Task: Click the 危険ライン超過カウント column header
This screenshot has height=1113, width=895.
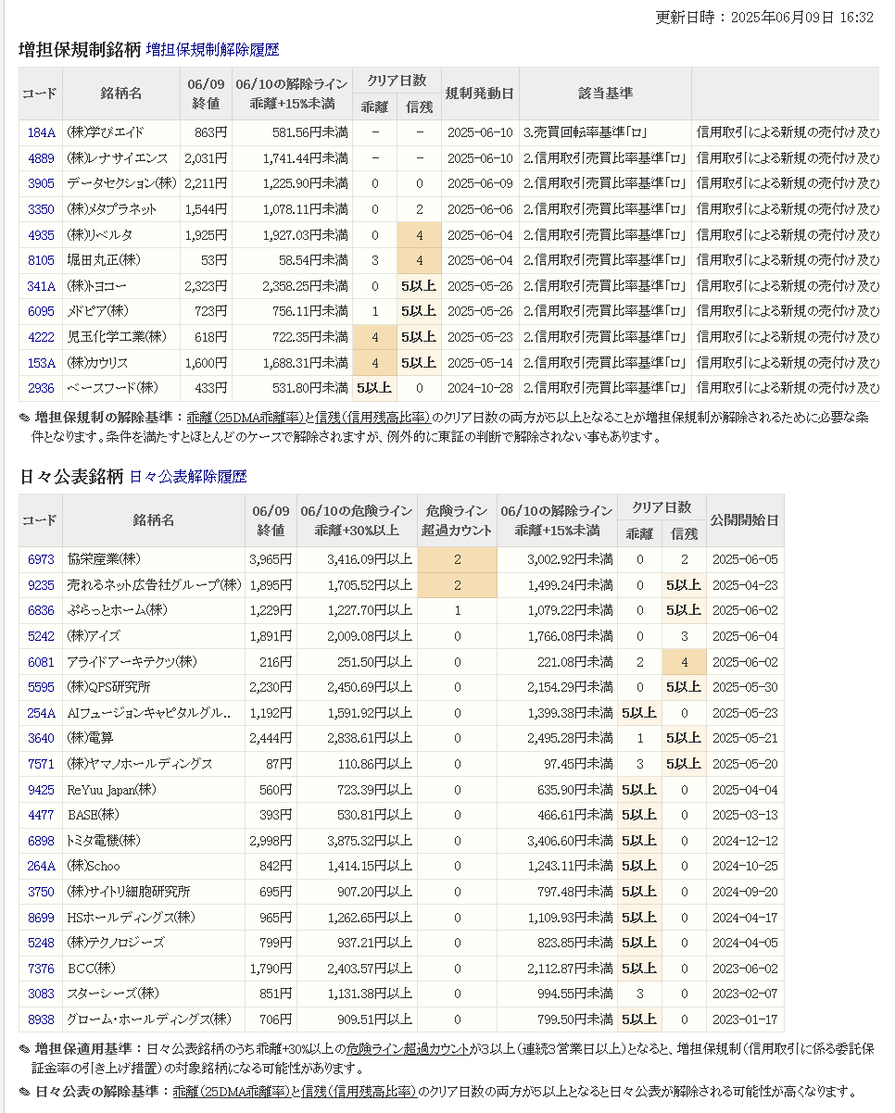Action: point(457,520)
